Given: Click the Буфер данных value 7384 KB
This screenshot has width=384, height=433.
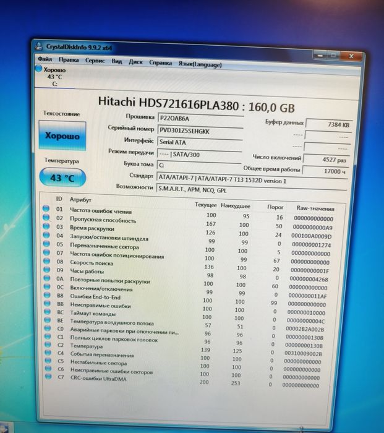Looking at the screenshot, I should [x=329, y=124].
